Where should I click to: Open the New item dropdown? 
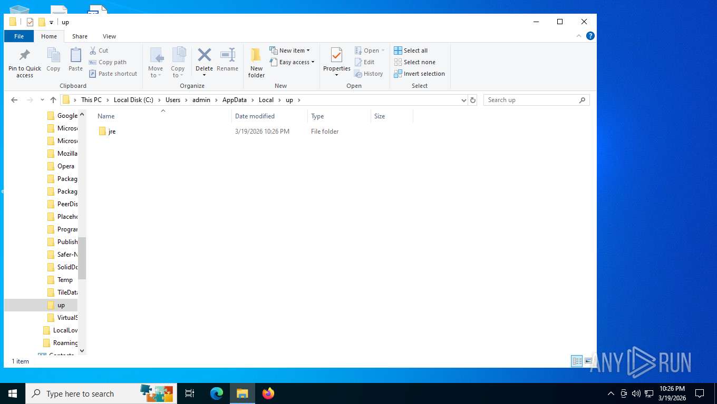point(289,50)
